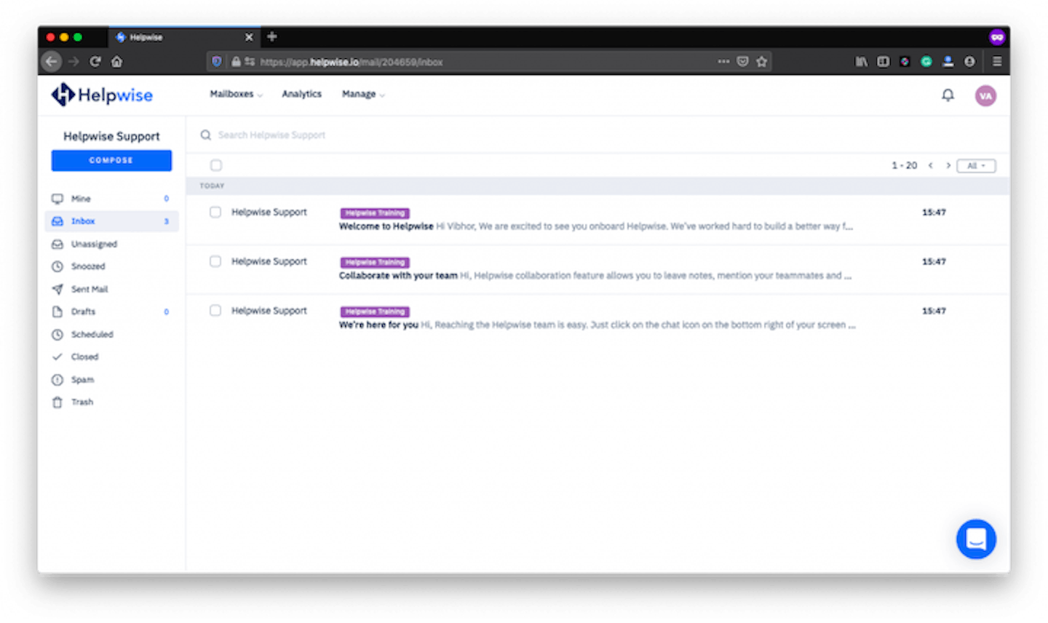Screen dimensions: 1048x623
Task: Select the Welcome to Helpwise conversation checkbox
Action: coord(215,213)
